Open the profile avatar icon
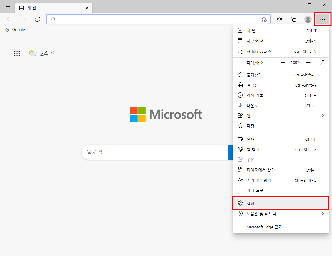332x256 pixels. click(308, 19)
